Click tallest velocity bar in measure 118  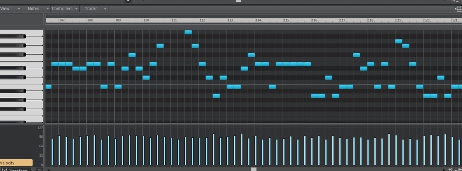[x=389, y=149]
